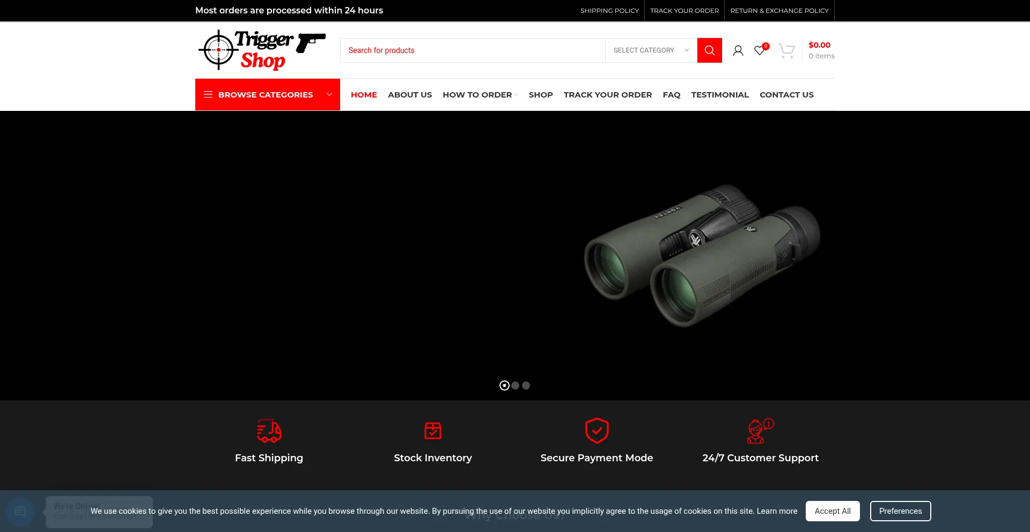Open the live chat bubble icon
1030x532 pixels.
(x=20, y=512)
